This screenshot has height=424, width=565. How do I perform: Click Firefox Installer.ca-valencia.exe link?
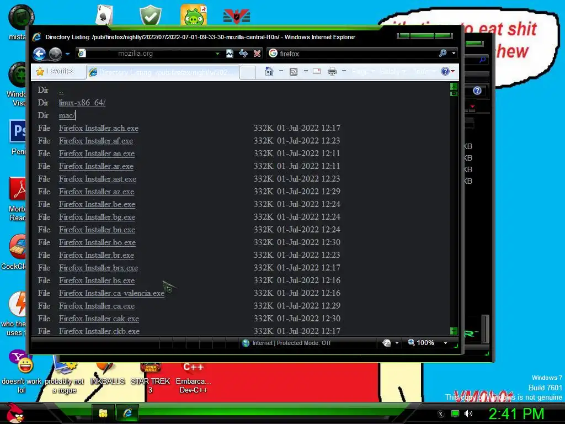click(111, 293)
